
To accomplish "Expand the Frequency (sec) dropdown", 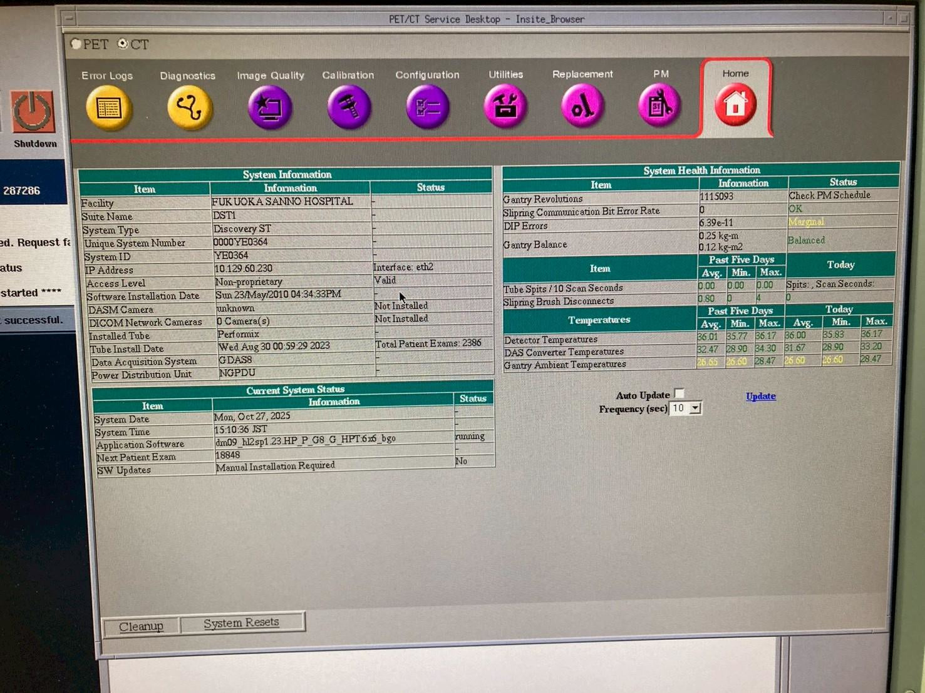I will point(695,408).
